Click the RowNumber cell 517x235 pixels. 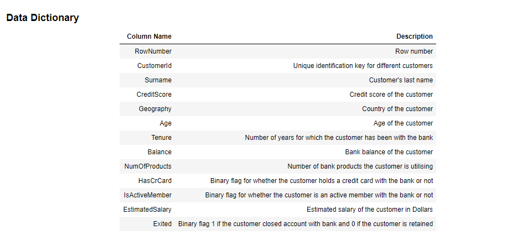click(x=153, y=51)
